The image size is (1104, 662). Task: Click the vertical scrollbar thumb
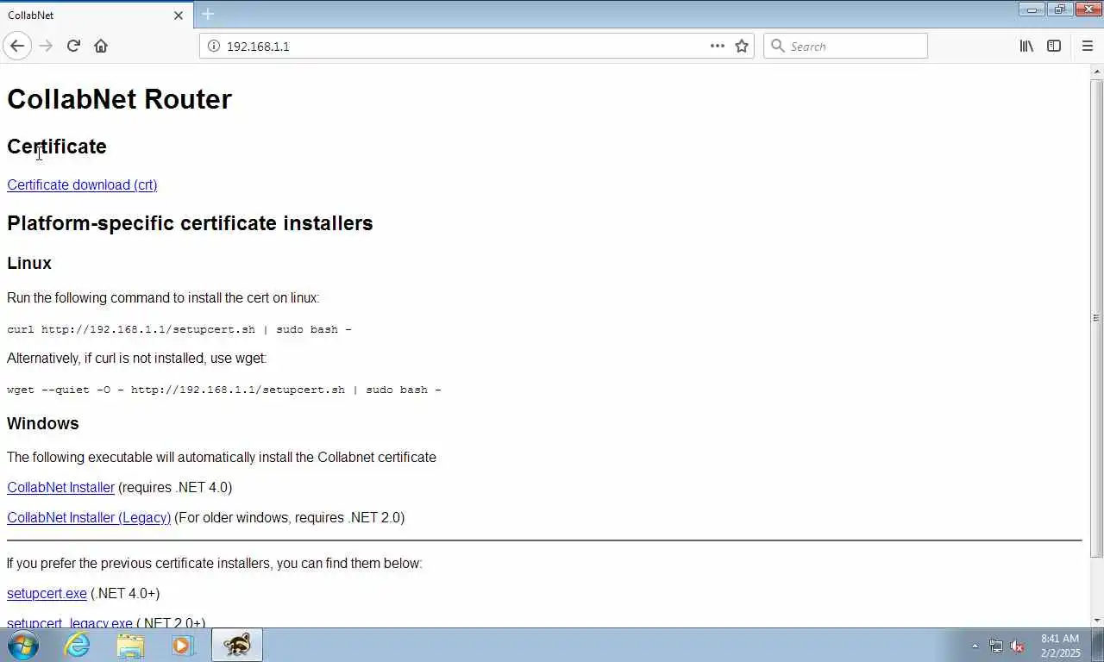(1096, 317)
